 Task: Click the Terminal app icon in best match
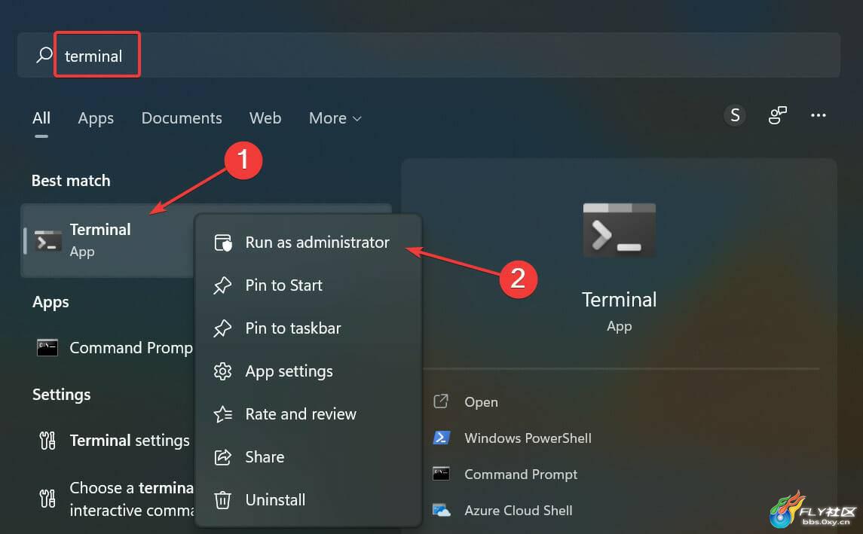[48, 241]
